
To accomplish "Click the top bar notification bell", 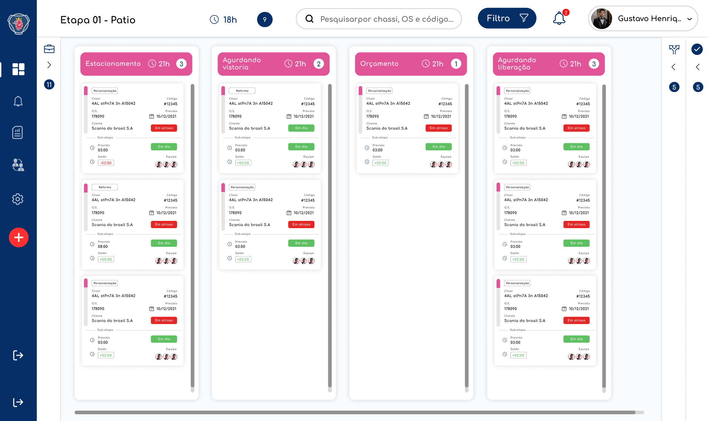I will click(x=559, y=18).
